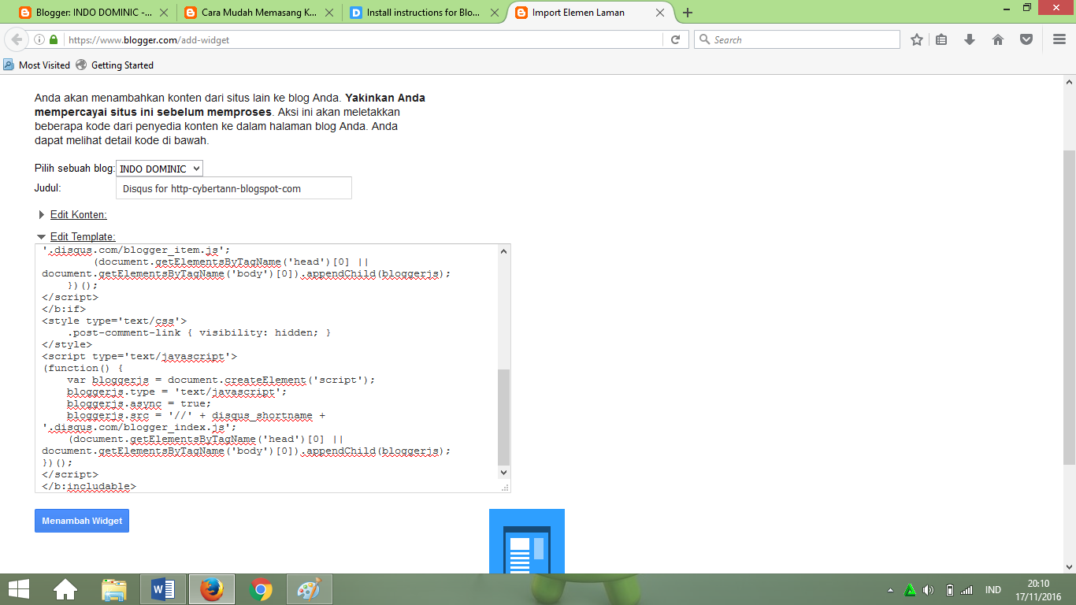
Task: Open the network signal icon
Action: click(967, 590)
